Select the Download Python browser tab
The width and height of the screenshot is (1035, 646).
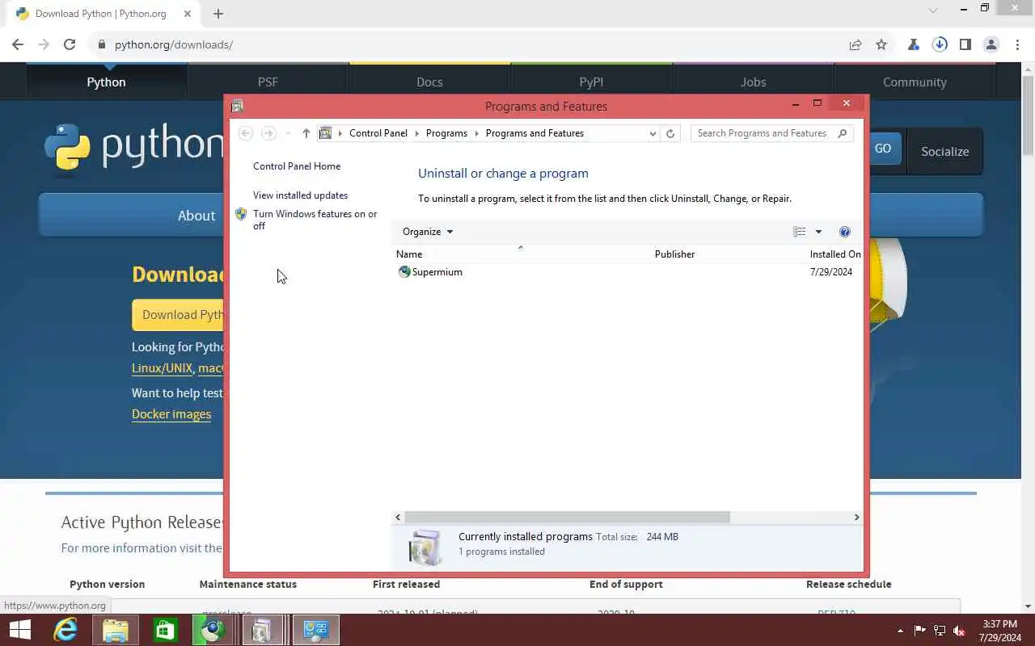point(101,14)
